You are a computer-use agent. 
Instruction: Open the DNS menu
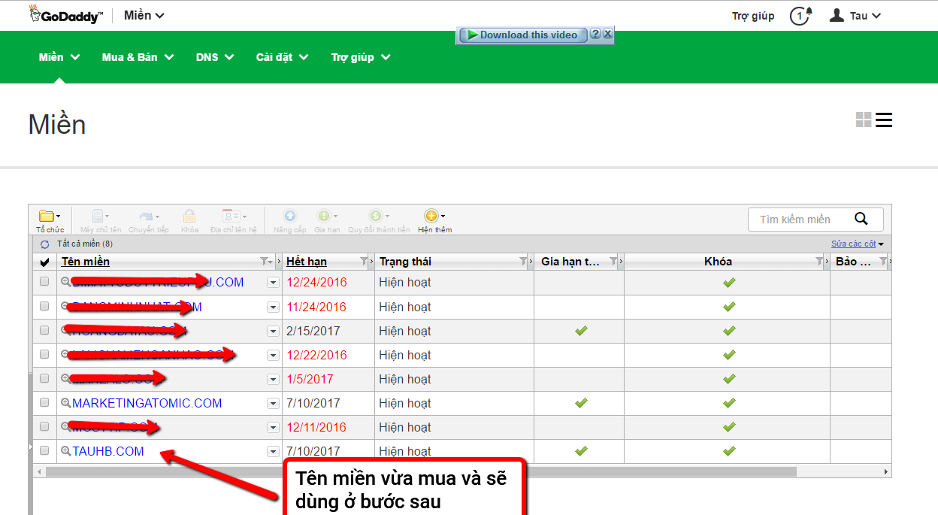(x=215, y=57)
